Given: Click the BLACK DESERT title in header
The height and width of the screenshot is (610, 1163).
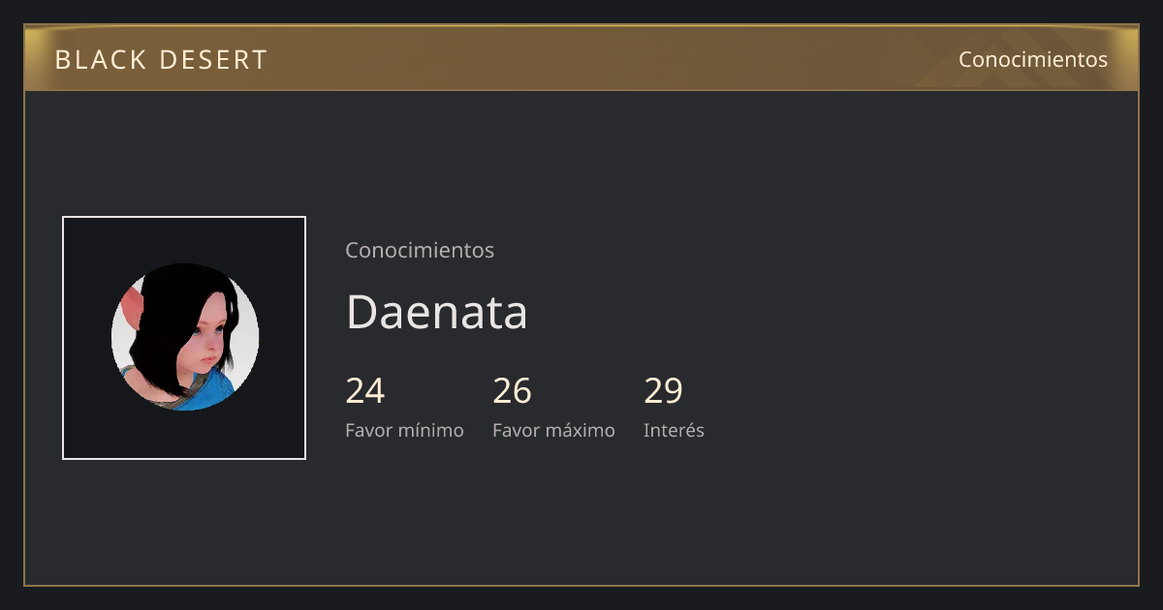Looking at the screenshot, I should click(x=161, y=60).
